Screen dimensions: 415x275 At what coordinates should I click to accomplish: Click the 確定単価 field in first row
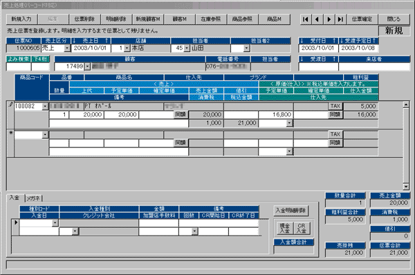[156, 114]
